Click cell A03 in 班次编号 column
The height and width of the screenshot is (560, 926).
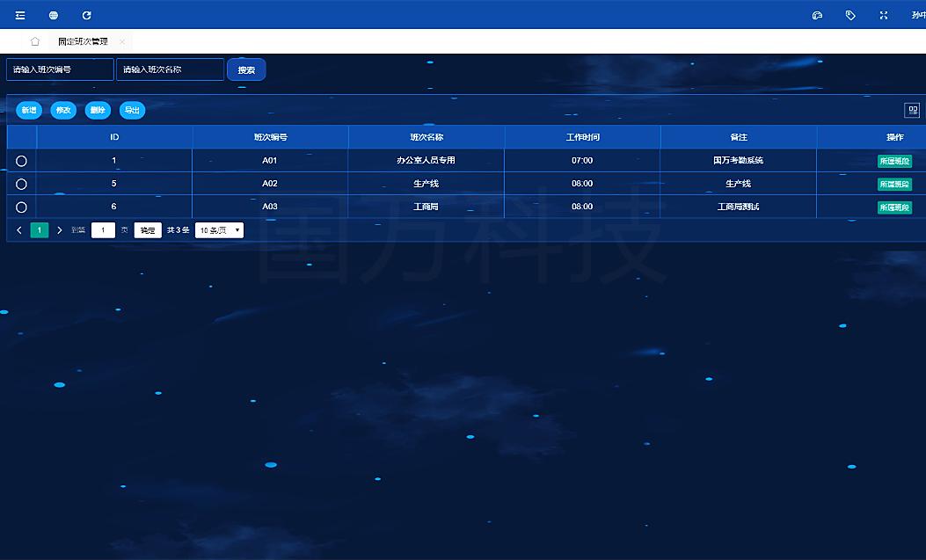coord(270,207)
